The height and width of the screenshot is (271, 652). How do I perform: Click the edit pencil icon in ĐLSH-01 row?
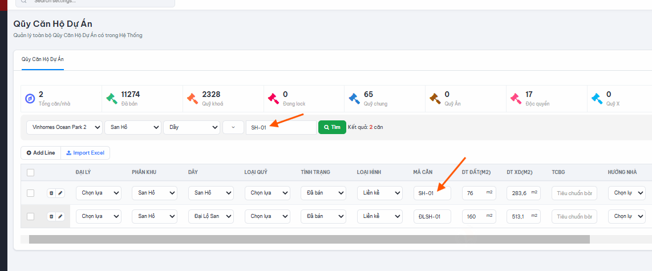[x=60, y=216]
